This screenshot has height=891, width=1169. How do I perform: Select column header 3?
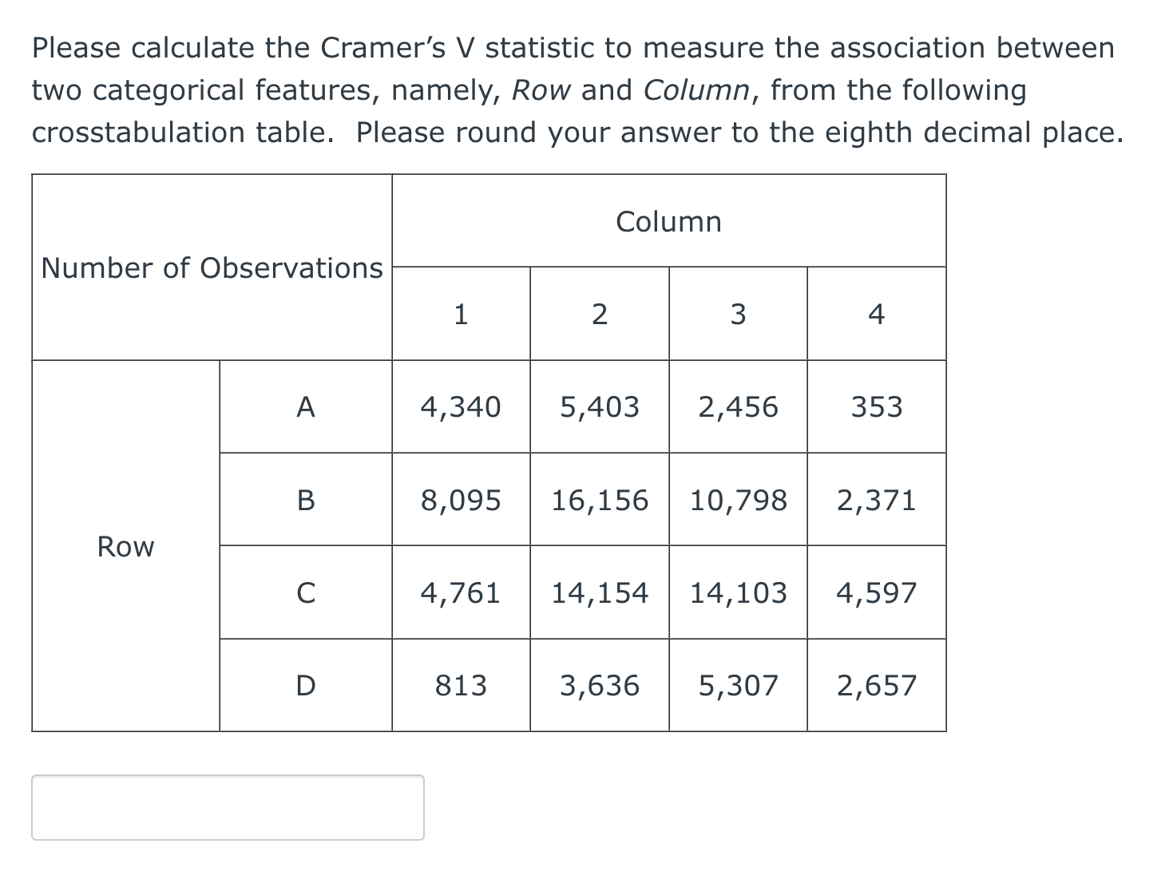[x=738, y=315]
